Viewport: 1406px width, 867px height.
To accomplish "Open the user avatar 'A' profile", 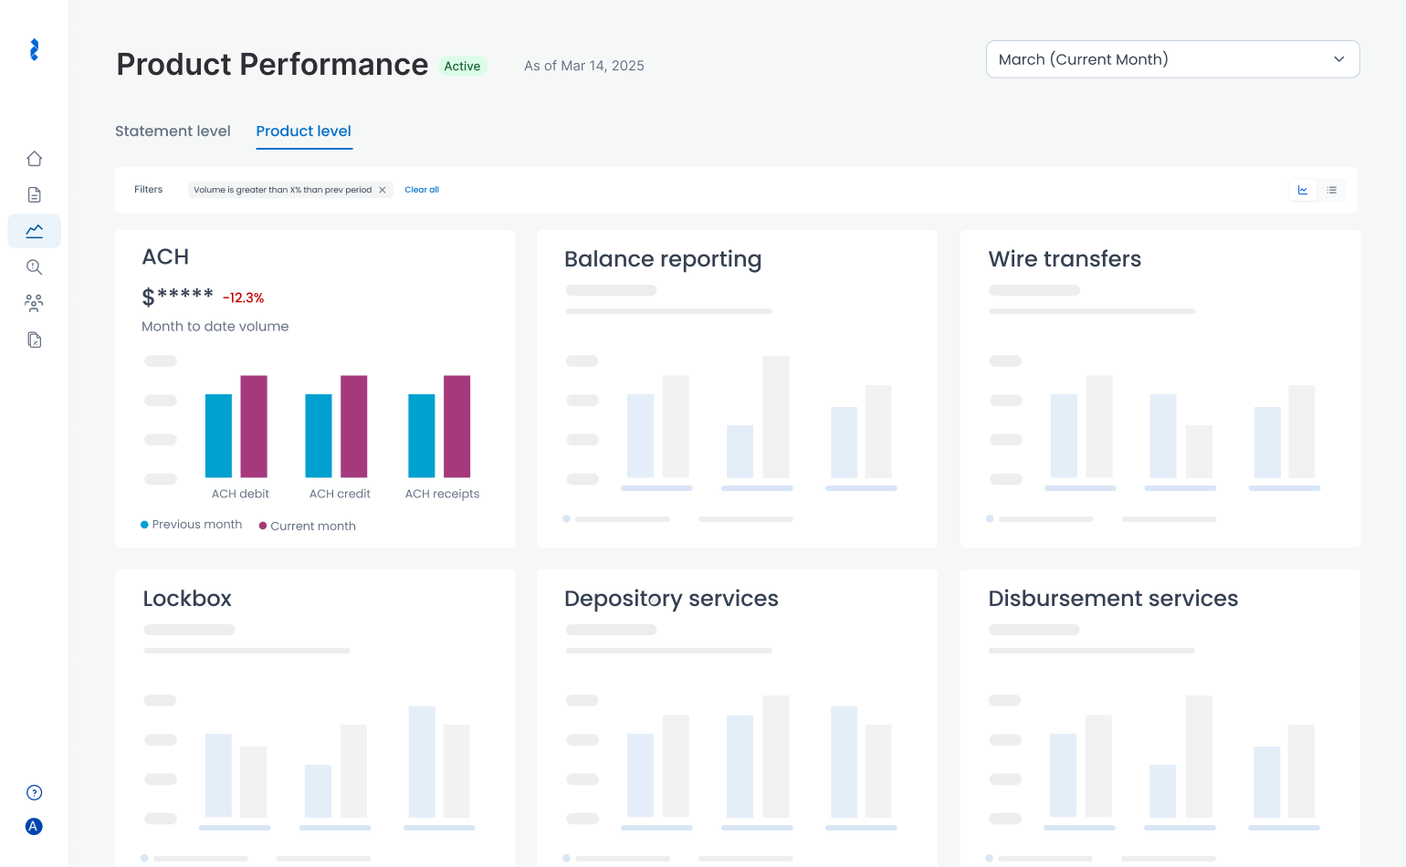I will tap(34, 826).
